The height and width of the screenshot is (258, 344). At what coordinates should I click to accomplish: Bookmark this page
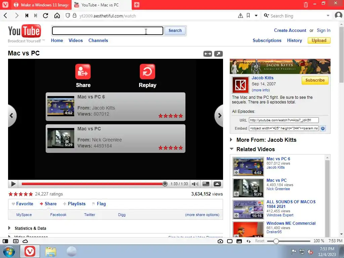pyautogui.click(x=248, y=15)
